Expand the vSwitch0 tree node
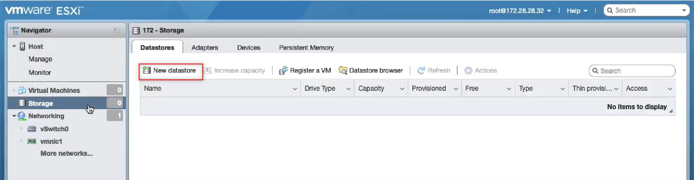Screen dimensions: 694x180 [x=21, y=128]
